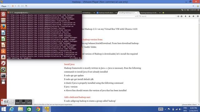Open Ubuntu Software Center in the launcher
Image resolution: width=200 pixels, height=112 pixels.
coord(3,51)
